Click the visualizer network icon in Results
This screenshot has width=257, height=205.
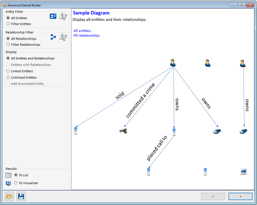tap(9, 183)
